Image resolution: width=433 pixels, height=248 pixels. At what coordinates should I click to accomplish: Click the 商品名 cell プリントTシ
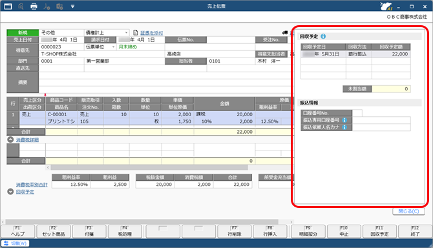[61, 121]
